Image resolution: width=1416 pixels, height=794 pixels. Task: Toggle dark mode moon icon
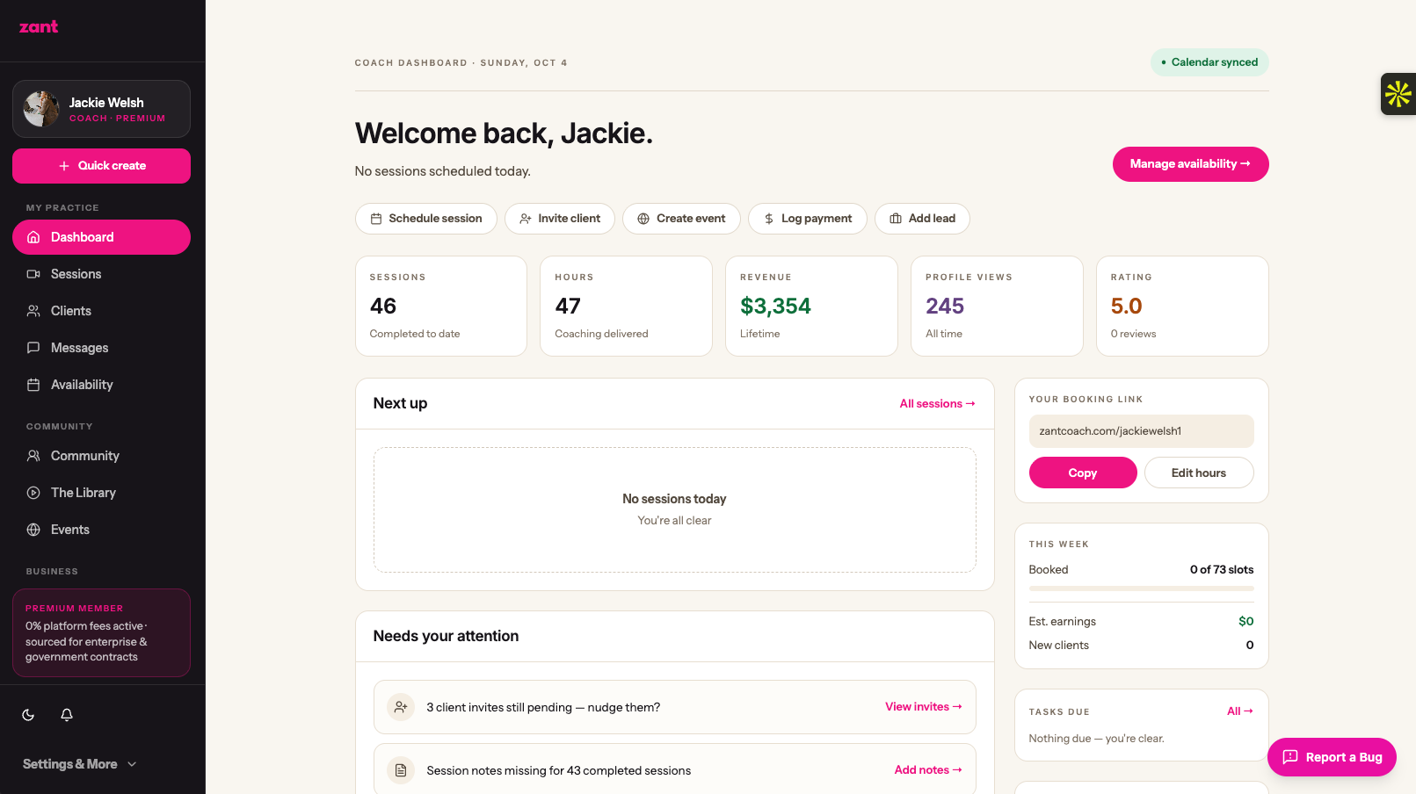pos(28,715)
